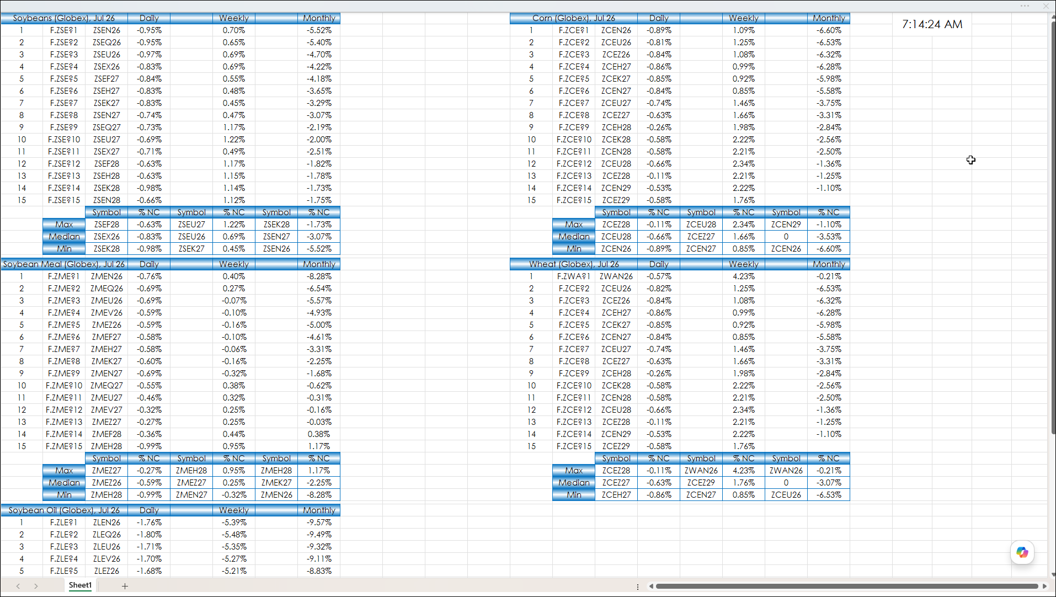The width and height of the screenshot is (1056, 597).
Task: Select ZSEU27 in Soybeans Max row
Action: pos(191,225)
